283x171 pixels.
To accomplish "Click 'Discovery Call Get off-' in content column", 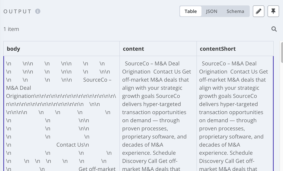I will (150, 161).
